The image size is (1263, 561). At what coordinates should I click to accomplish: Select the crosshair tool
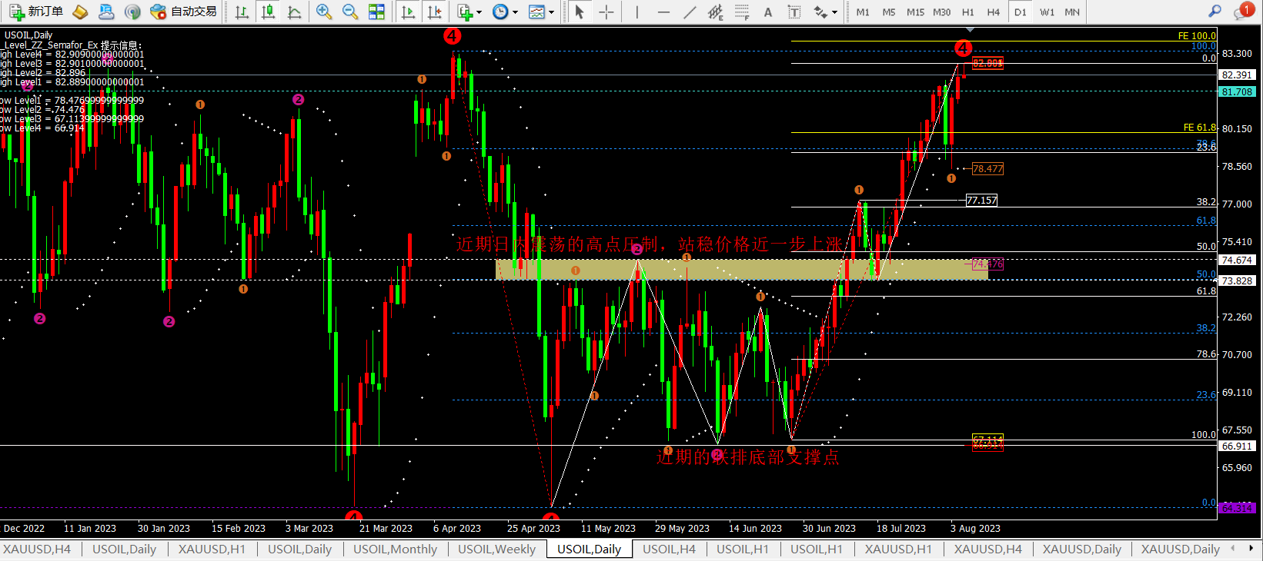click(606, 12)
